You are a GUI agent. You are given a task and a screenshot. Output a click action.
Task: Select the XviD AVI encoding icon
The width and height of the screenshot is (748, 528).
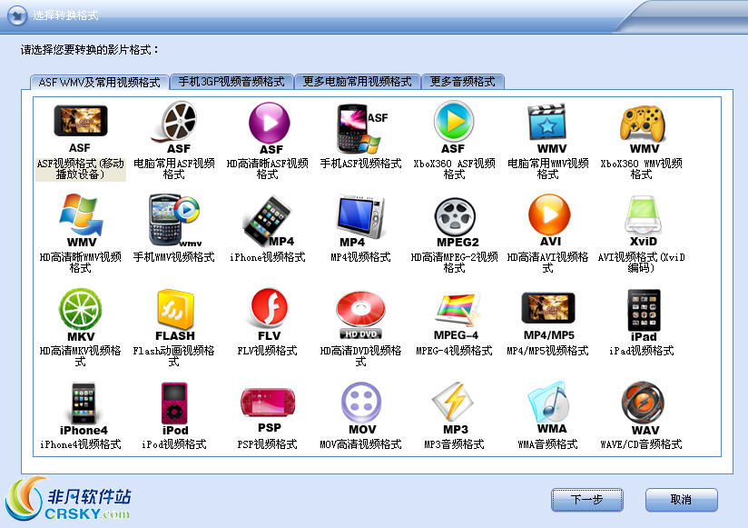tap(643, 221)
